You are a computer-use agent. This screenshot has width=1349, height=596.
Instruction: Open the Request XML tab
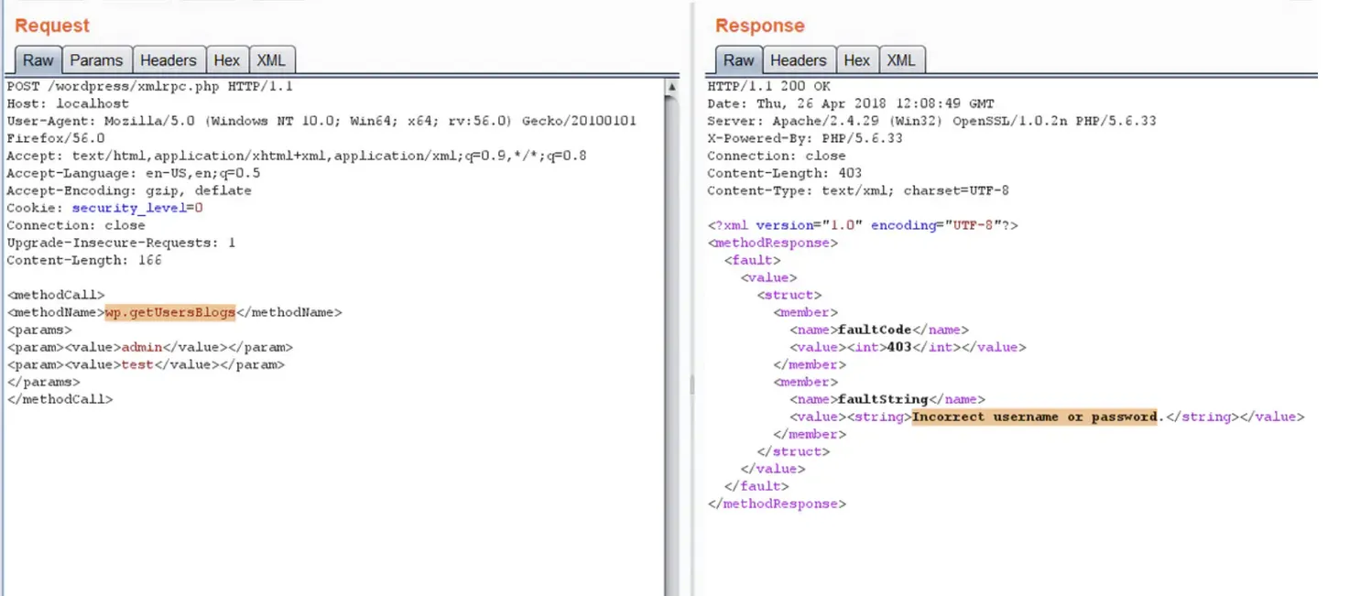(x=271, y=60)
